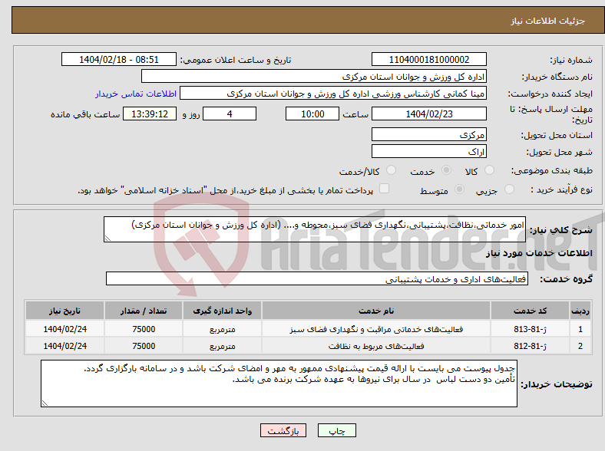Click the 75000 quantity in row 2
Viewport: 605px width, 451px height.
click(144, 346)
